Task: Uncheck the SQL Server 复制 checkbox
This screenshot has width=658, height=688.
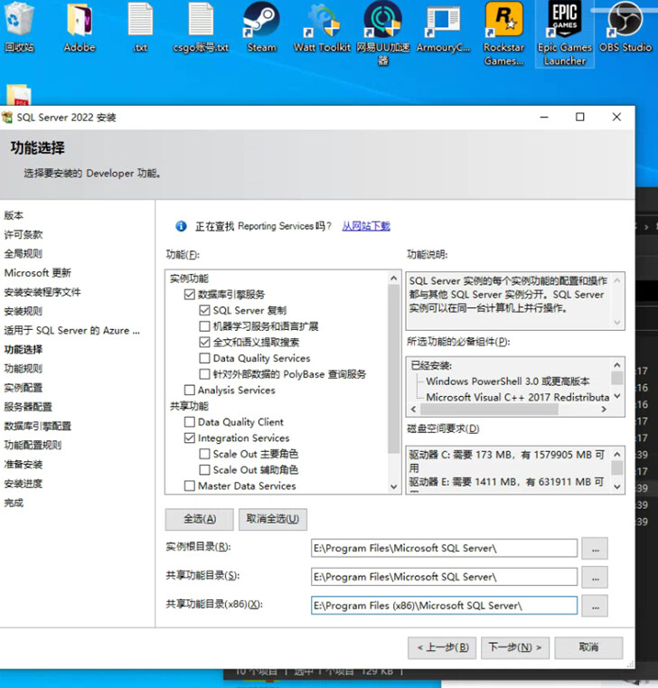Action: pyautogui.click(x=204, y=310)
